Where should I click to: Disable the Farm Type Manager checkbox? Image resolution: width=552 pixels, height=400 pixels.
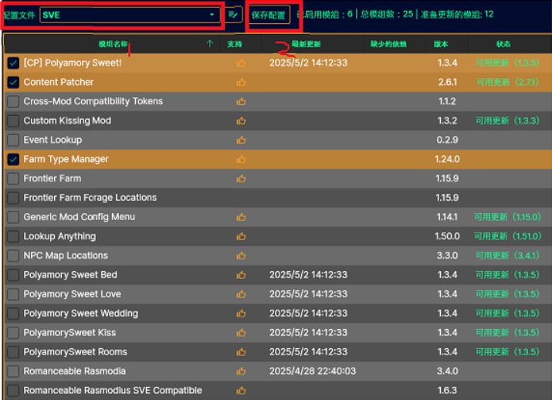pyautogui.click(x=13, y=159)
